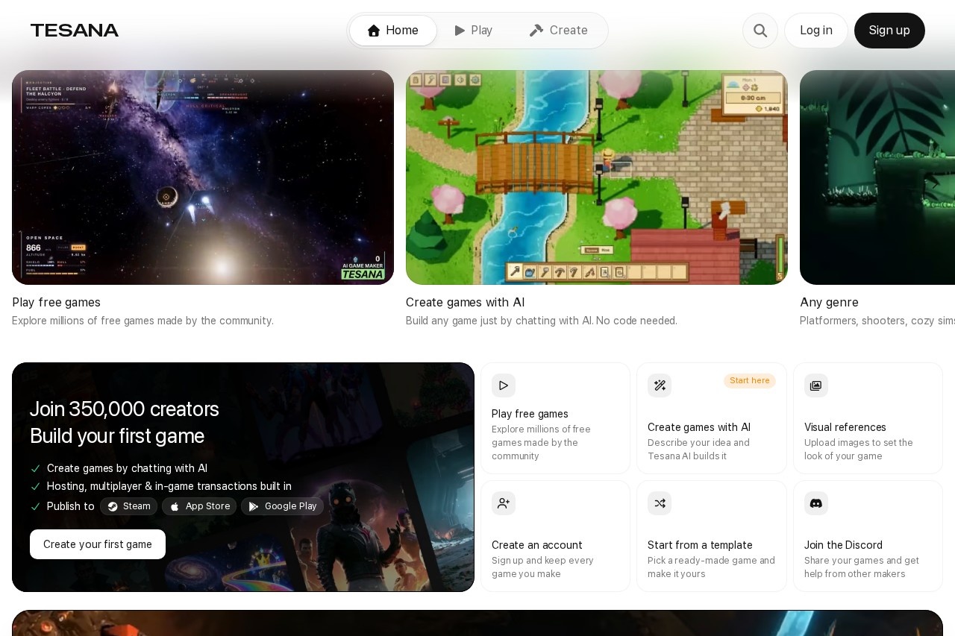This screenshot has width=955, height=636.
Task: Click the image stack icon on Visual references card
Action: [816, 385]
